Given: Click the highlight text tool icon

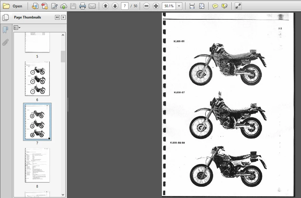Looking at the screenshot, I should [225, 6].
